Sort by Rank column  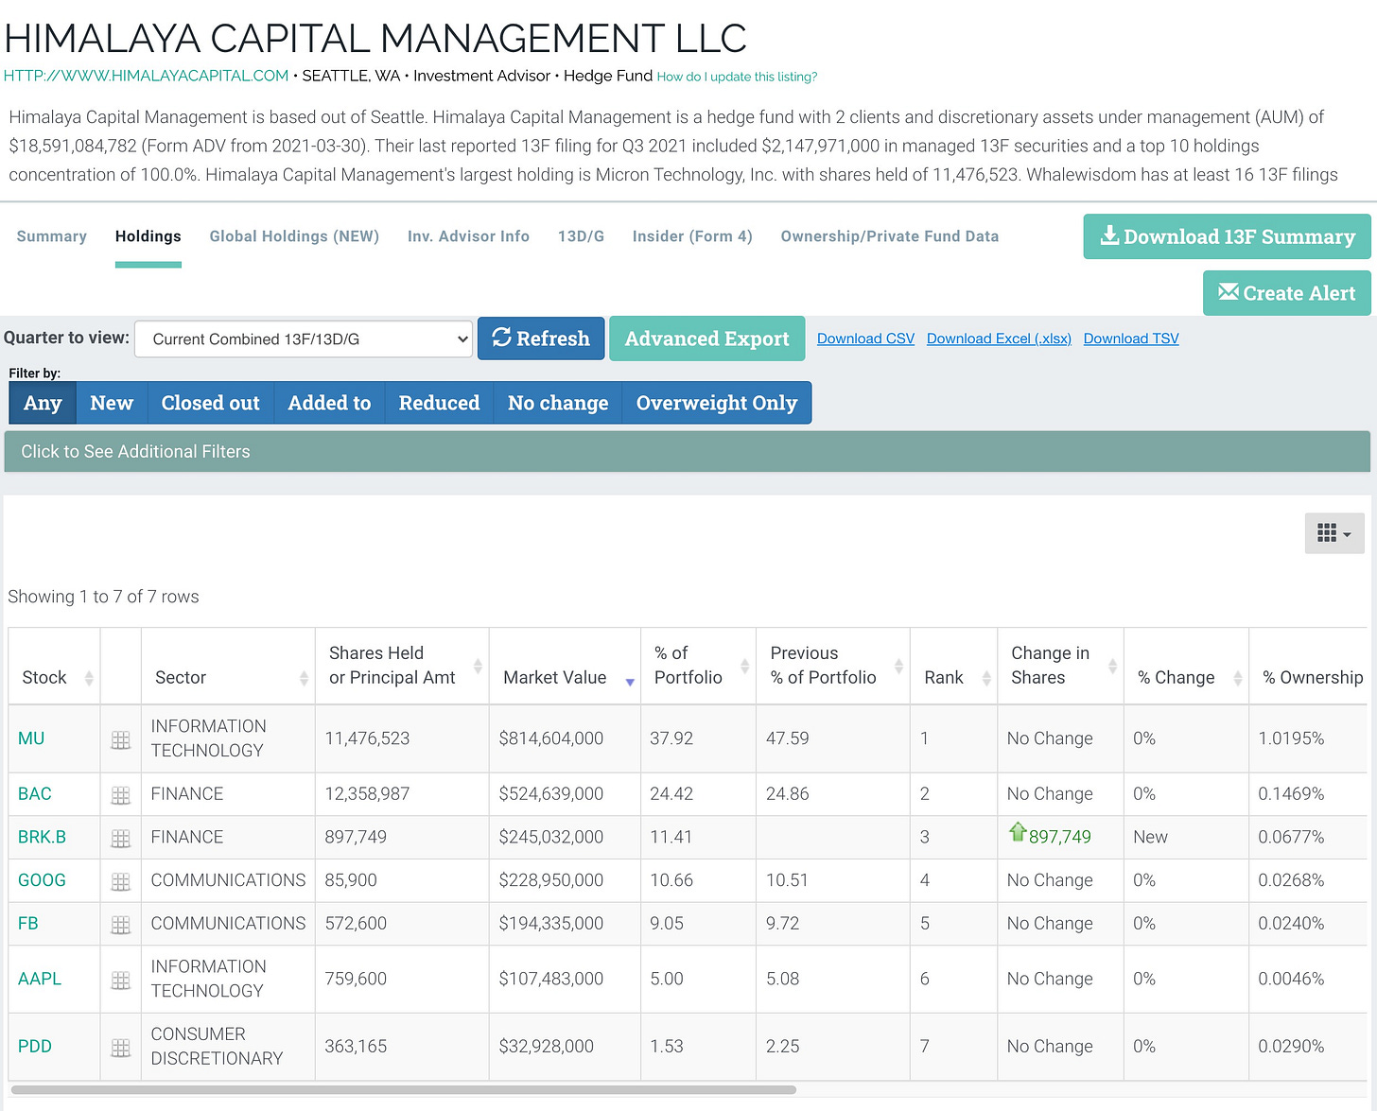(x=953, y=666)
